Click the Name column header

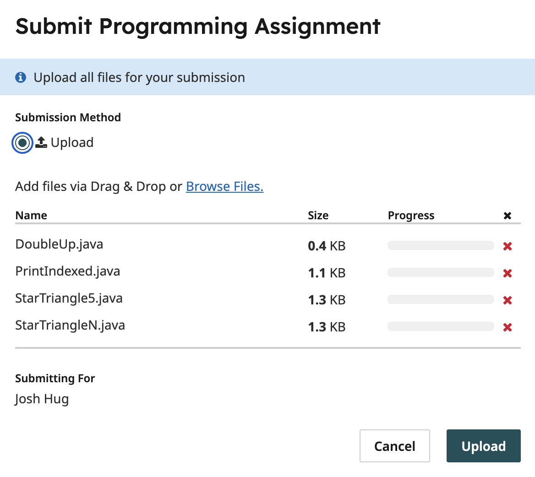[31, 215]
